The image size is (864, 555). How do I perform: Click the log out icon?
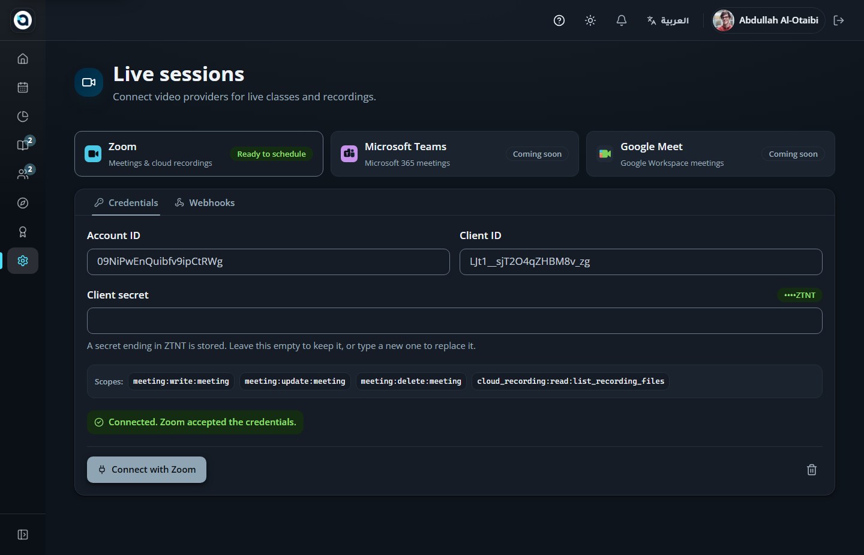[x=839, y=20]
